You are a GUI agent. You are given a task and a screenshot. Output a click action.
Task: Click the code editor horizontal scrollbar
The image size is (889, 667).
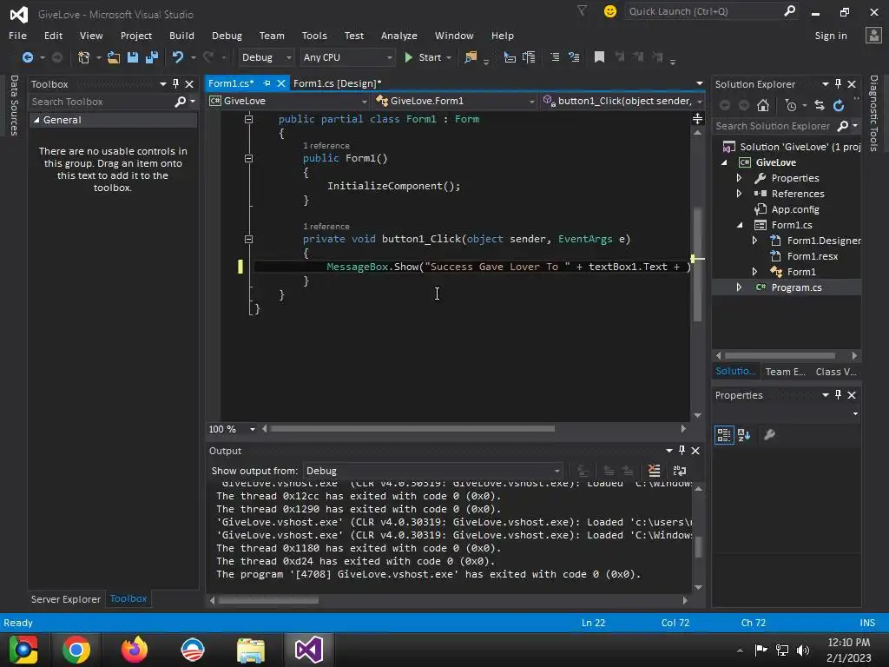(x=412, y=429)
